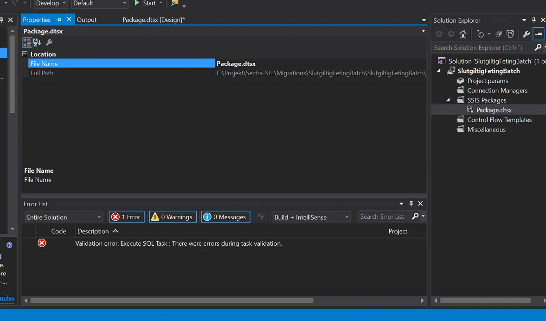Select Package.dtsx in Solution Explorer

[x=494, y=110]
